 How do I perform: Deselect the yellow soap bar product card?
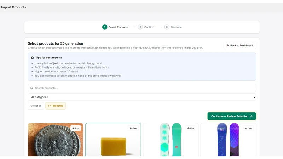(113, 140)
